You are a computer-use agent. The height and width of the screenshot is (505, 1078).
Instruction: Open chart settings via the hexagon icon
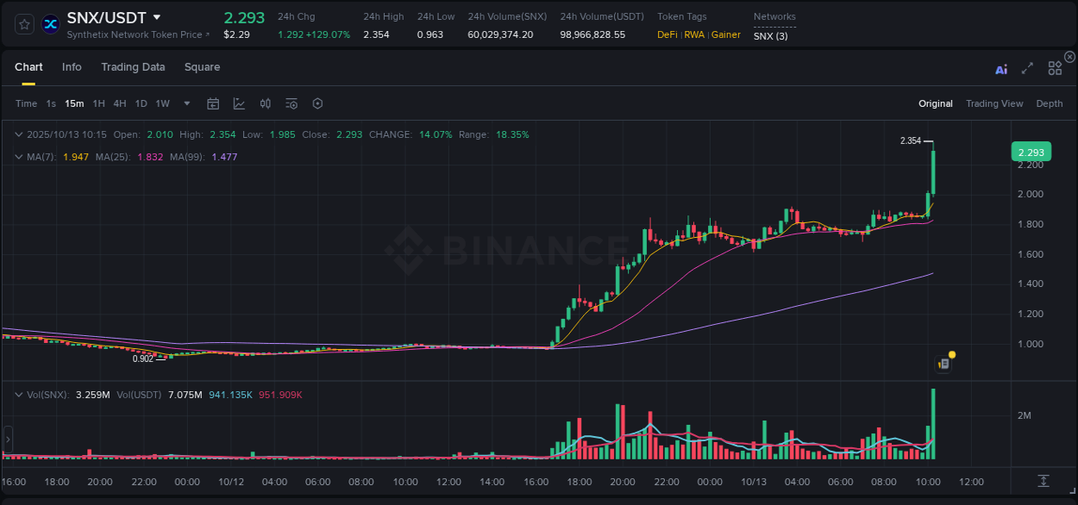317,103
